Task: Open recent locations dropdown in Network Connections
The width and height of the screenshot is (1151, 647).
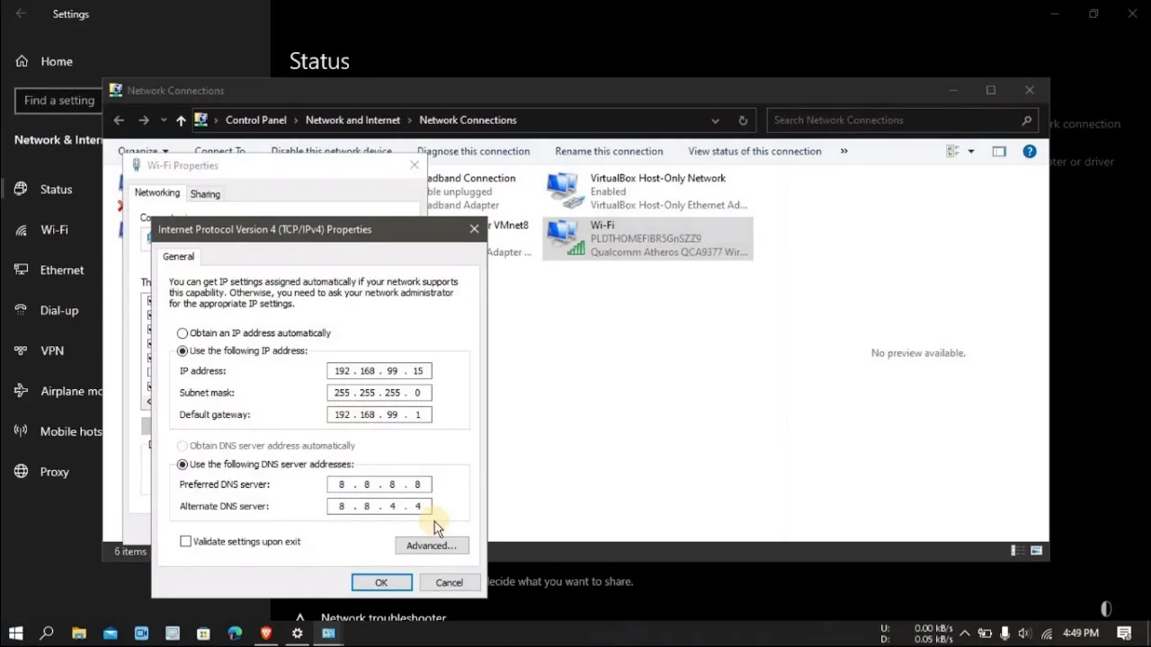Action: (x=163, y=120)
